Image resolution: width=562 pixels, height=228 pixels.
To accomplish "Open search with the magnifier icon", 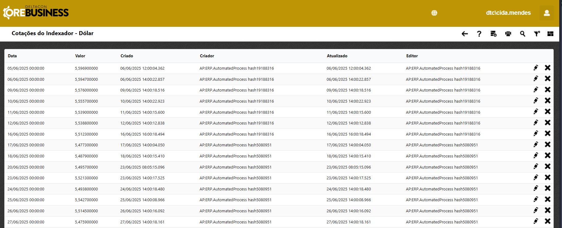I will click(x=523, y=34).
